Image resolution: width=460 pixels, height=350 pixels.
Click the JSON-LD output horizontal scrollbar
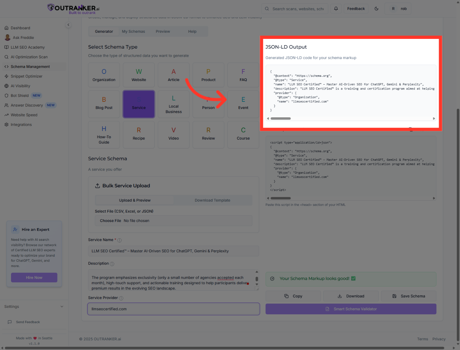(280, 118)
